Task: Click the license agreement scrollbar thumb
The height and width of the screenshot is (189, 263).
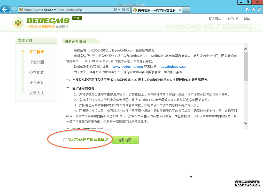Action: [246, 66]
